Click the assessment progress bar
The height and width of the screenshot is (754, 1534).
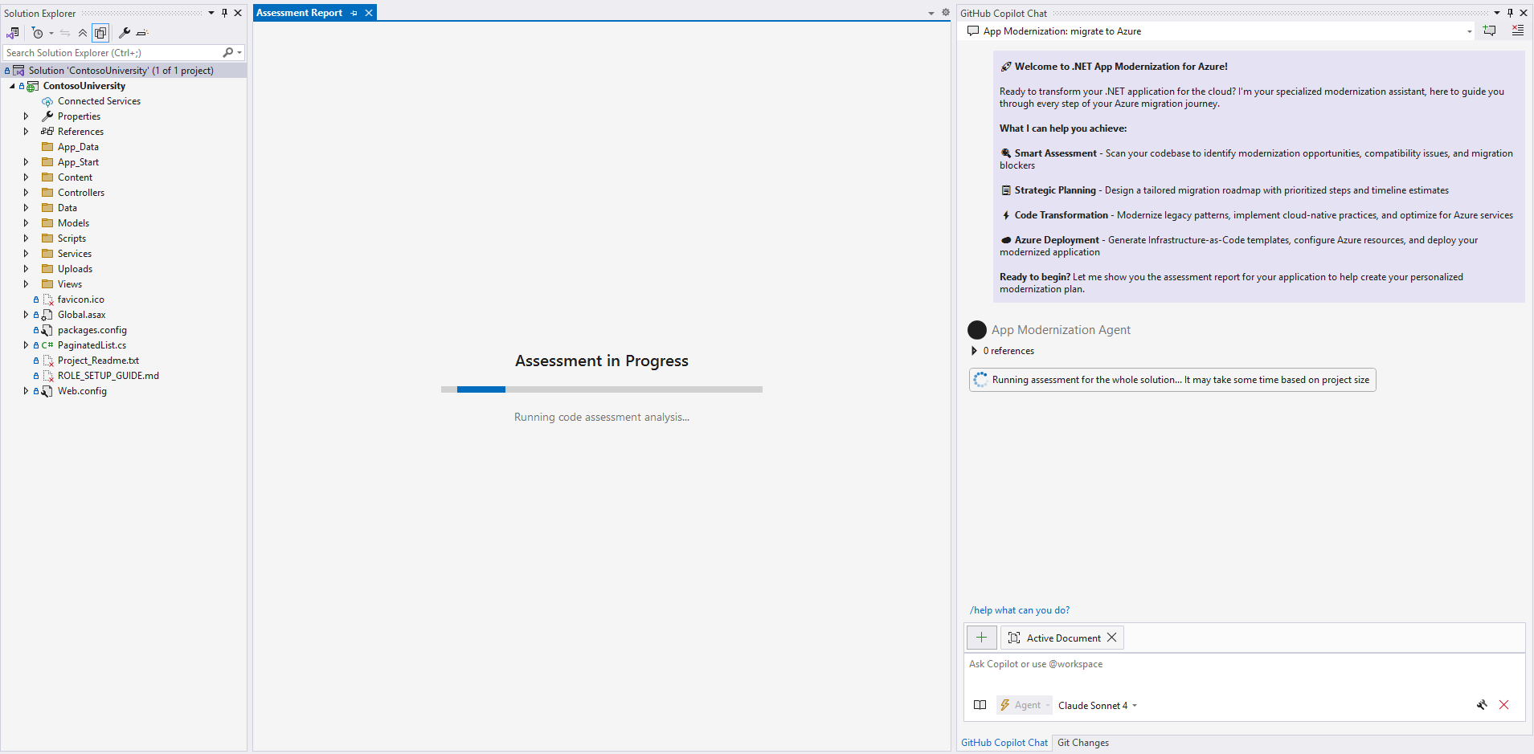pos(601,389)
